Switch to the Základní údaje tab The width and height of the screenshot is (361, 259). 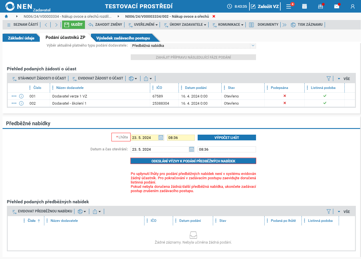coord(21,38)
